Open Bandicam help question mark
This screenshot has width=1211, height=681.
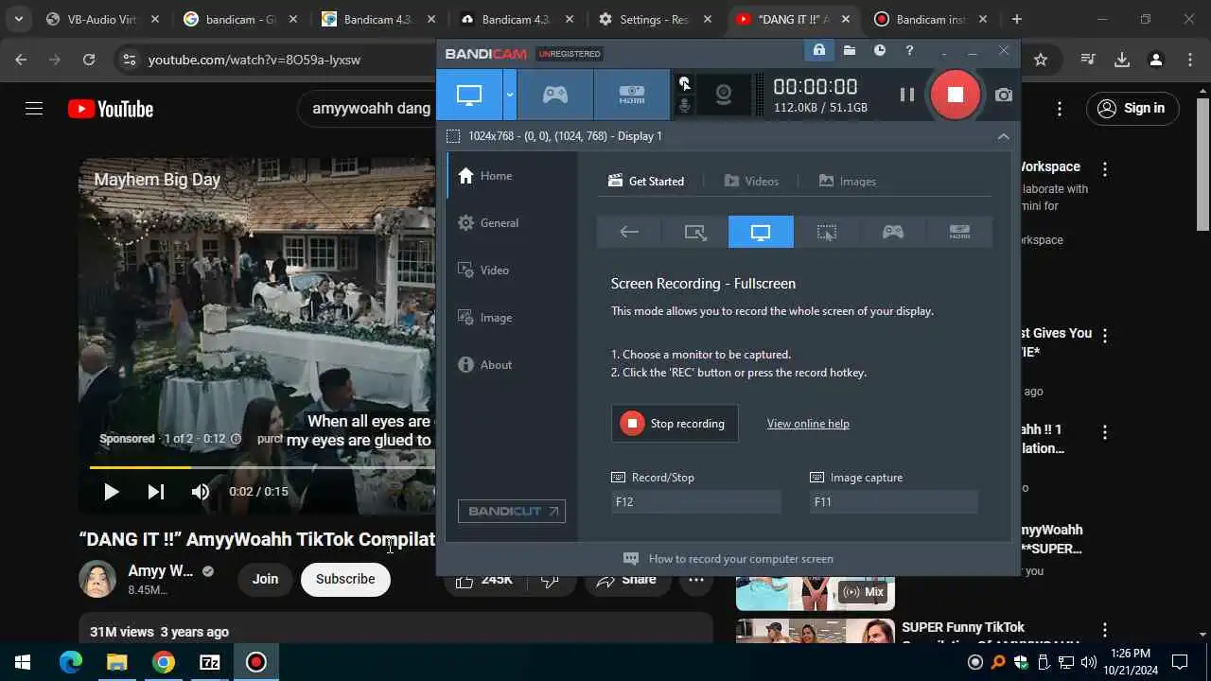tap(909, 50)
